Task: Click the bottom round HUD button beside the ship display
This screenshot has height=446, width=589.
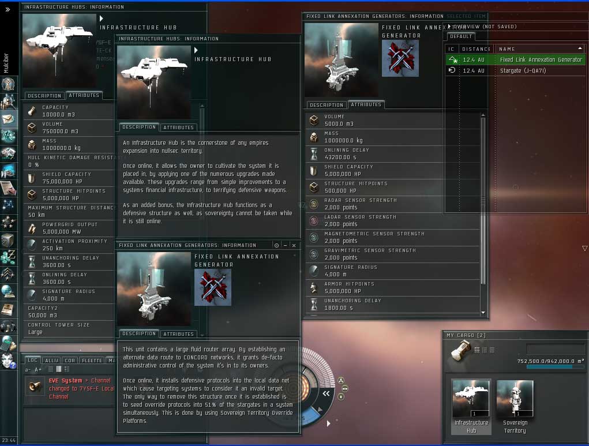Action: coord(341,397)
